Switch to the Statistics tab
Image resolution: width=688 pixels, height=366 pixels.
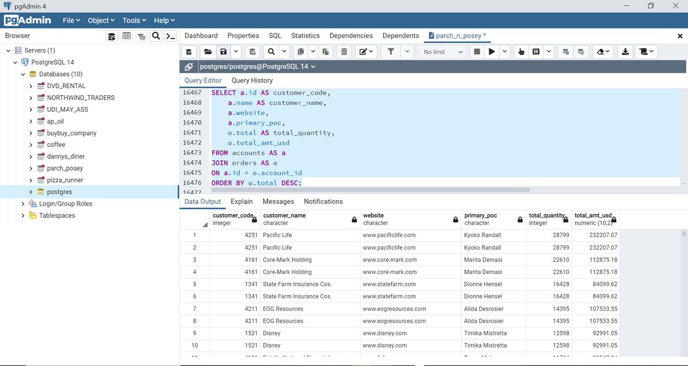coord(306,36)
